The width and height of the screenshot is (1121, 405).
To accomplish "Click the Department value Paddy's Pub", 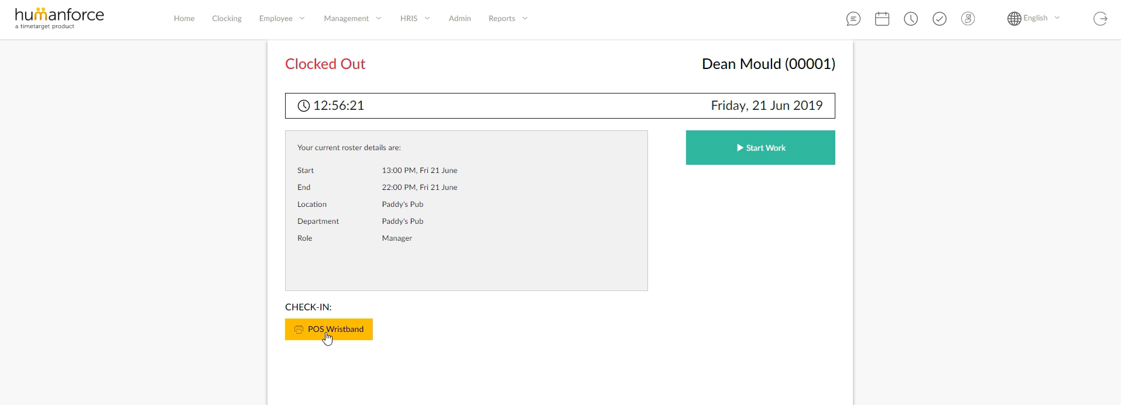I will click(403, 221).
